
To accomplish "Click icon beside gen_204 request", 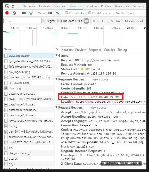I will click(x=6, y=132).
